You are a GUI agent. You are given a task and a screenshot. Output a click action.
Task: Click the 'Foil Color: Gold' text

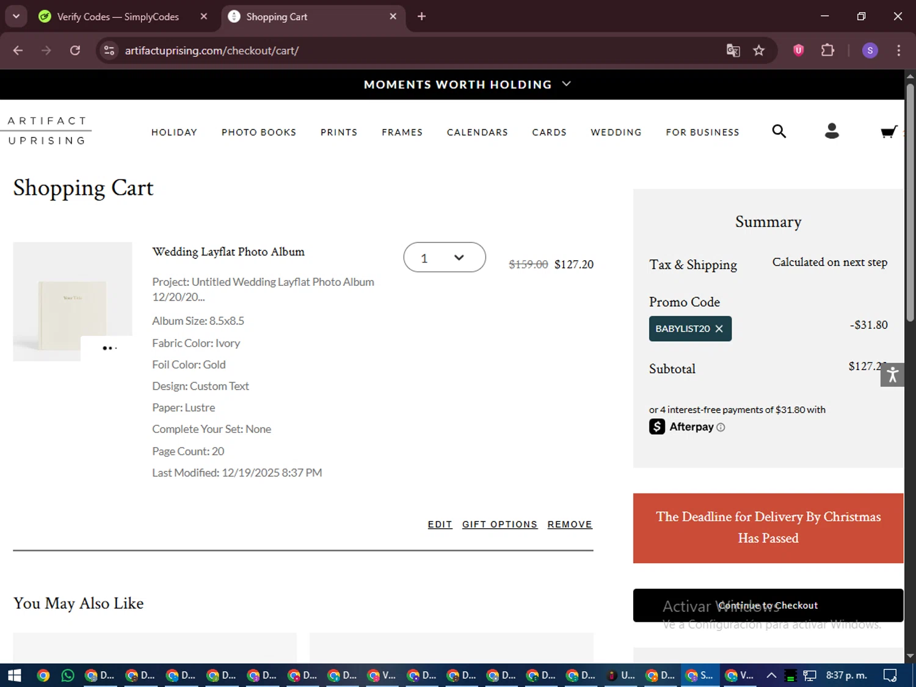pos(189,365)
